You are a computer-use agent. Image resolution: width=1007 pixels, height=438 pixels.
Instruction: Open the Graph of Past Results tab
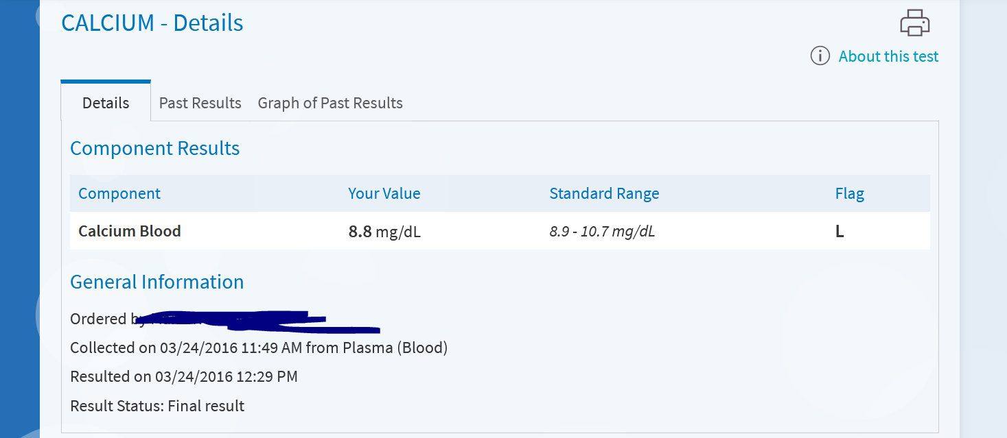(x=330, y=103)
